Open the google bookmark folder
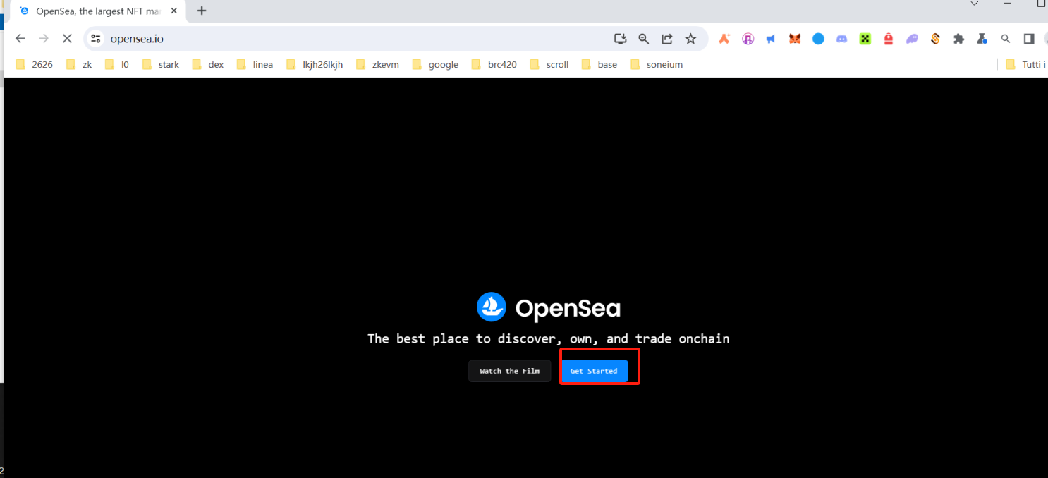The width and height of the screenshot is (1048, 478). [435, 64]
